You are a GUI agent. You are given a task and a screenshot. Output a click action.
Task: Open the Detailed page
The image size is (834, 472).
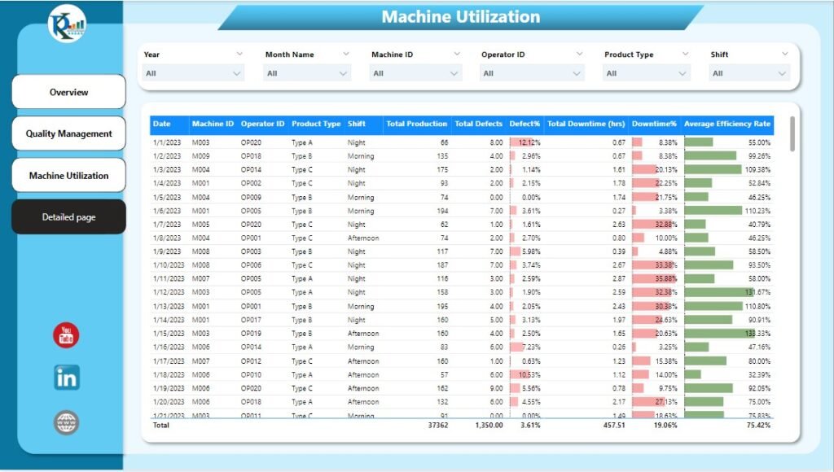(x=68, y=216)
